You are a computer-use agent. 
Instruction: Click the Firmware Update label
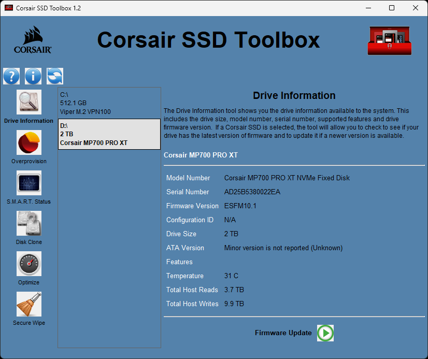tap(283, 333)
